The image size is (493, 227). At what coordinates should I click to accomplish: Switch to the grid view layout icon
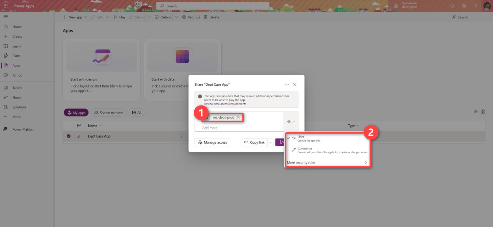click(x=483, y=111)
